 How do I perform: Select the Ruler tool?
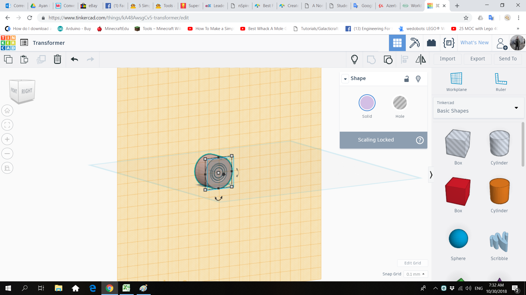(501, 82)
